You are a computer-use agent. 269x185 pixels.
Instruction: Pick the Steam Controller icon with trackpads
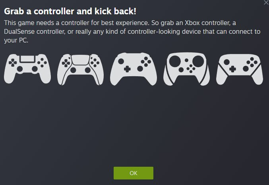pyautogui.click(x=186, y=69)
